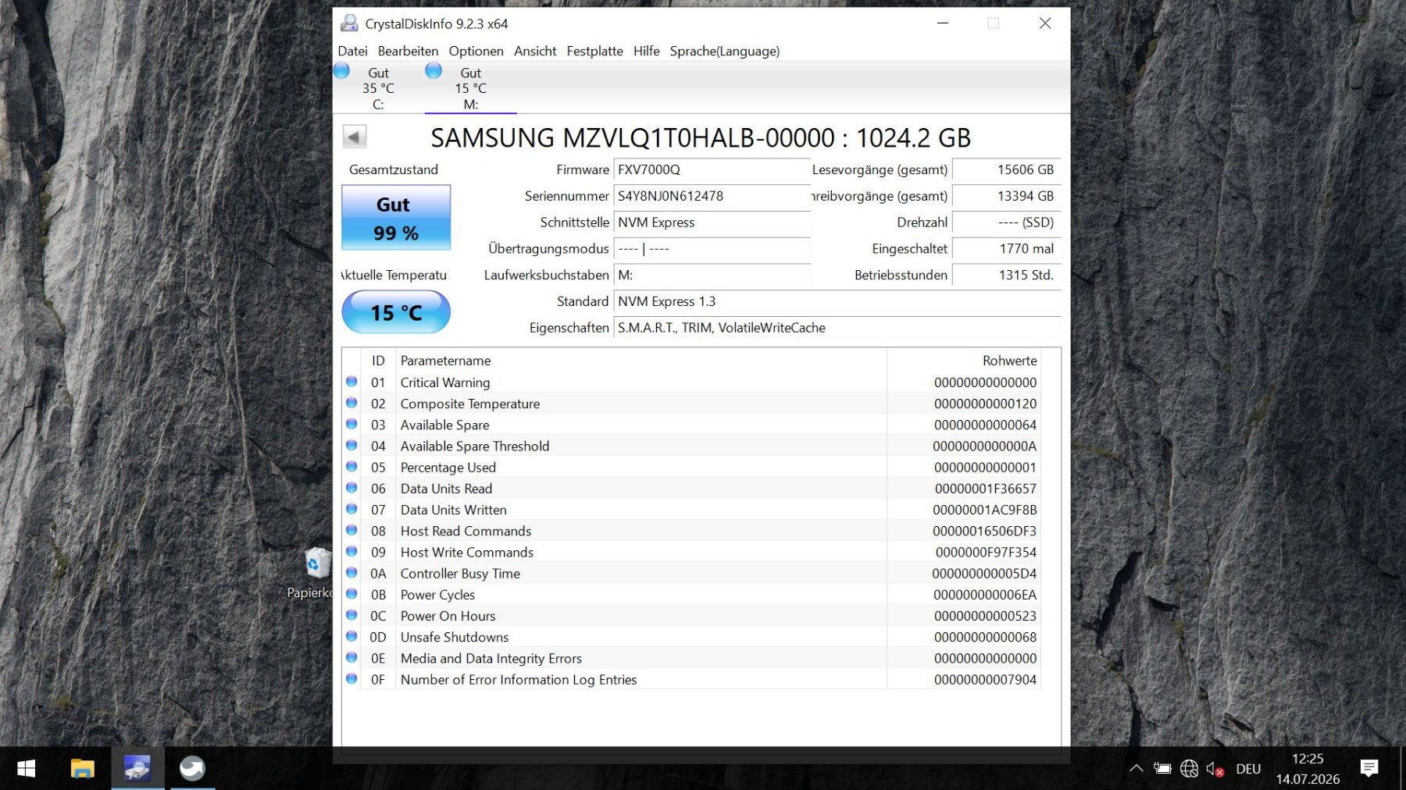Click the Standard NVM Express 1.3 field
The height and width of the screenshot is (790, 1406).
pyautogui.click(x=837, y=301)
